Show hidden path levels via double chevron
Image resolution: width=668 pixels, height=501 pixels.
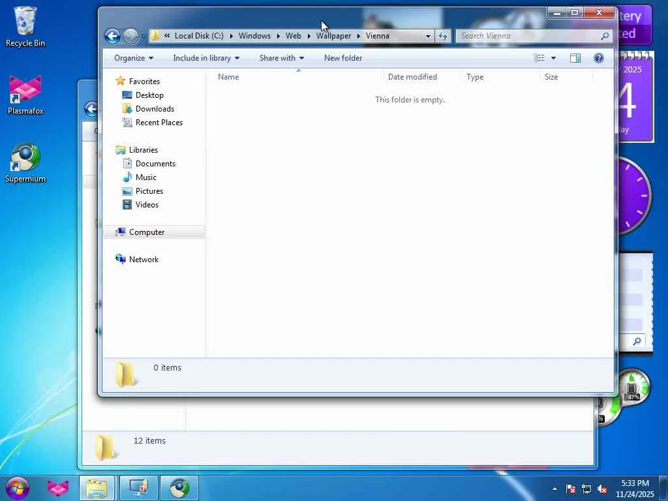pyautogui.click(x=167, y=36)
